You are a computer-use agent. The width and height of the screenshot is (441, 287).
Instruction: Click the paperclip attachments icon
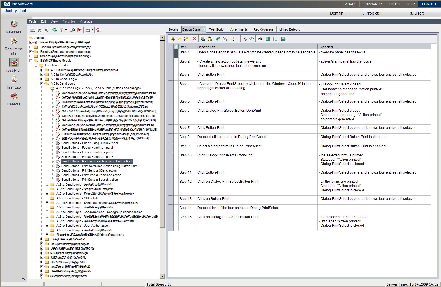tap(218, 39)
